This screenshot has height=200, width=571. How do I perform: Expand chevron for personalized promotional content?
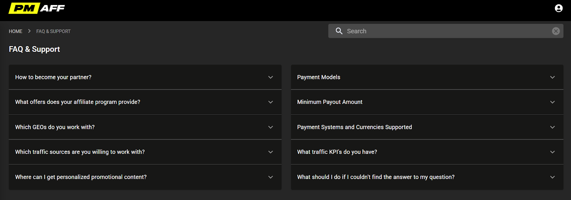point(271,177)
